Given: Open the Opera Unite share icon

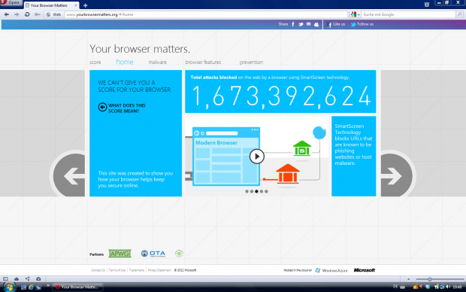Looking at the screenshot, I should tap(27, 279).
